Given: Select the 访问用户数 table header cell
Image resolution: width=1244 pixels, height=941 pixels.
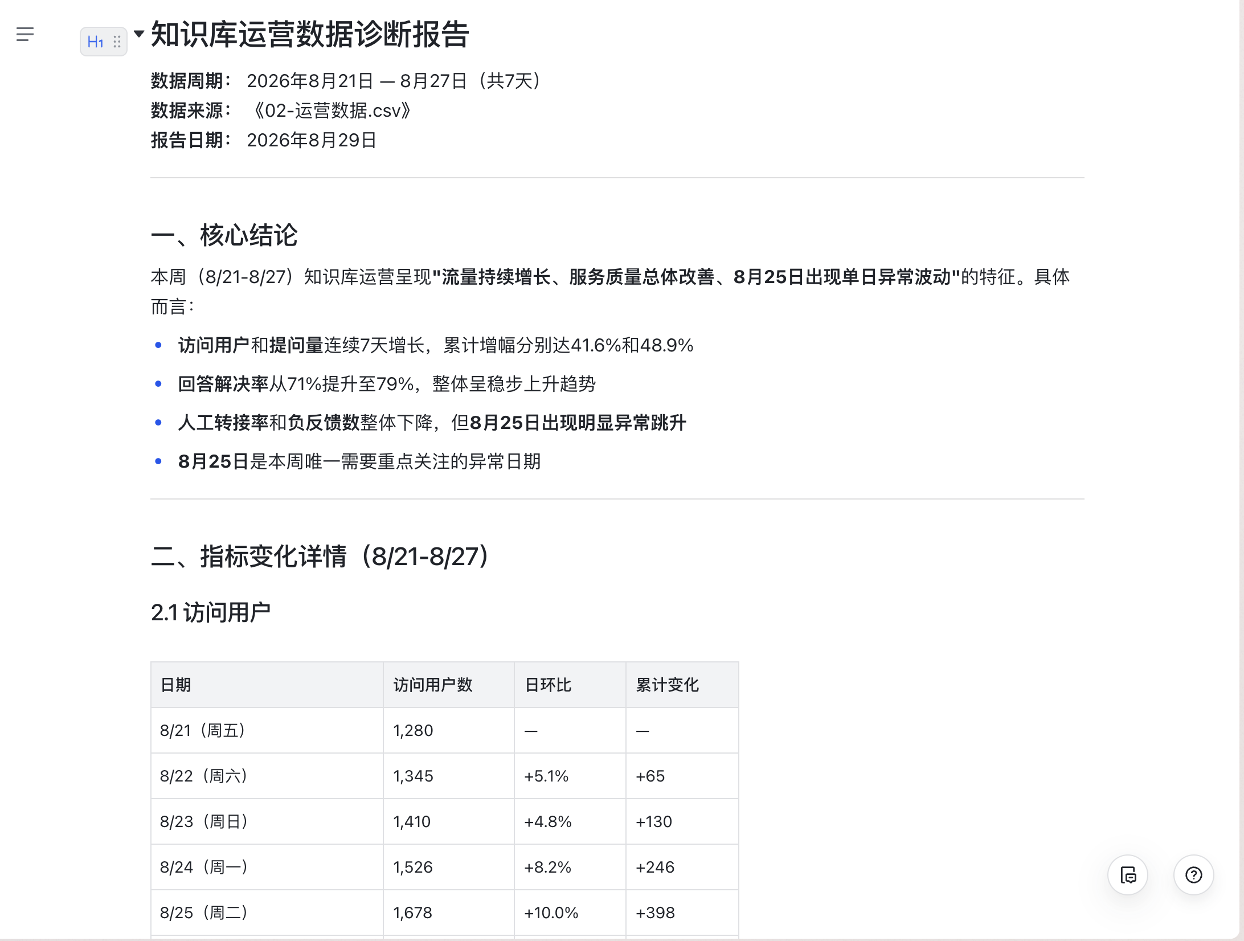Looking at the screenshot, I should point(449,685).
